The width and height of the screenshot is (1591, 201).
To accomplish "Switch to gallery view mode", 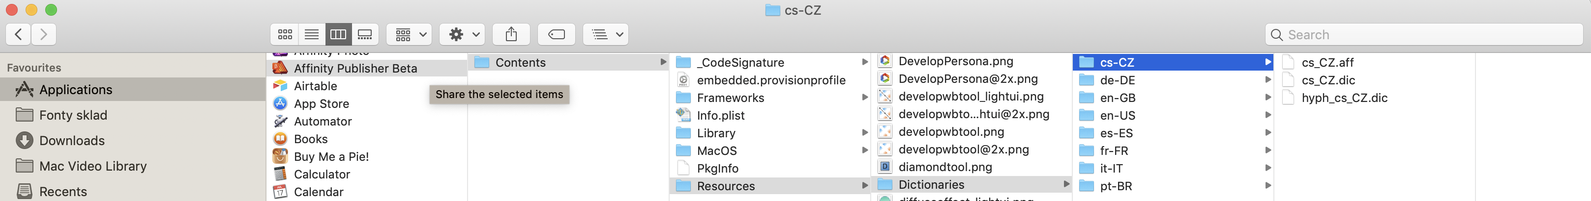I will pos(365,34).
